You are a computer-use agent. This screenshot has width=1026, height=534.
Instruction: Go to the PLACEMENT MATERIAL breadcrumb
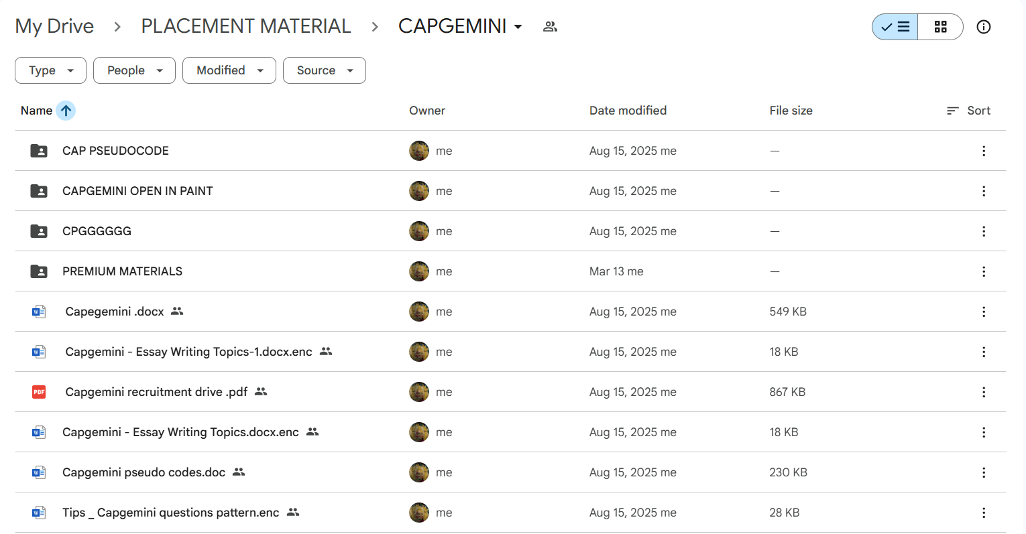coord(246,26)
